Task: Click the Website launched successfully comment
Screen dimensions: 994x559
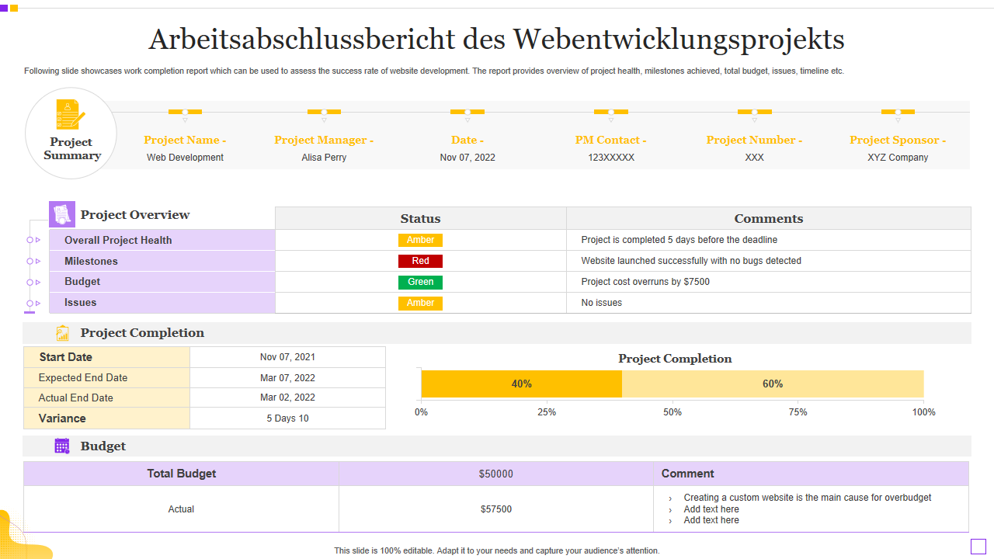Action: click(x=691, y=261)
